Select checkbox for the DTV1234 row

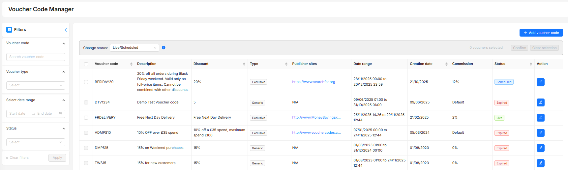point(86,102)
